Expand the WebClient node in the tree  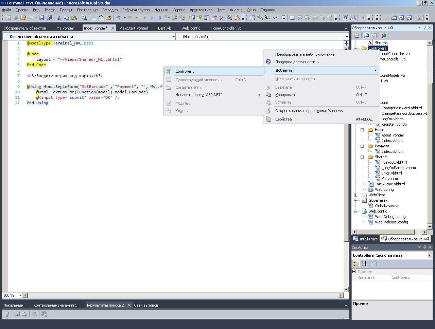pos(356,195)
